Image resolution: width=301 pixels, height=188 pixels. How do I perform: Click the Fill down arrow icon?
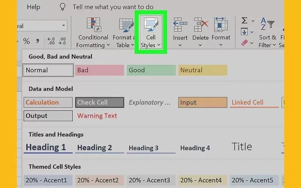point(244,32)
